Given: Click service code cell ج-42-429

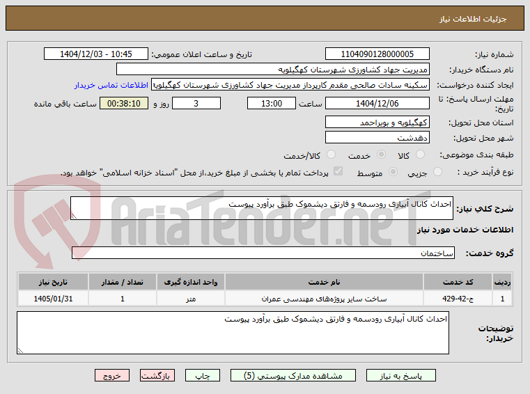Looking at the screenshot, I should click(458, 299).
